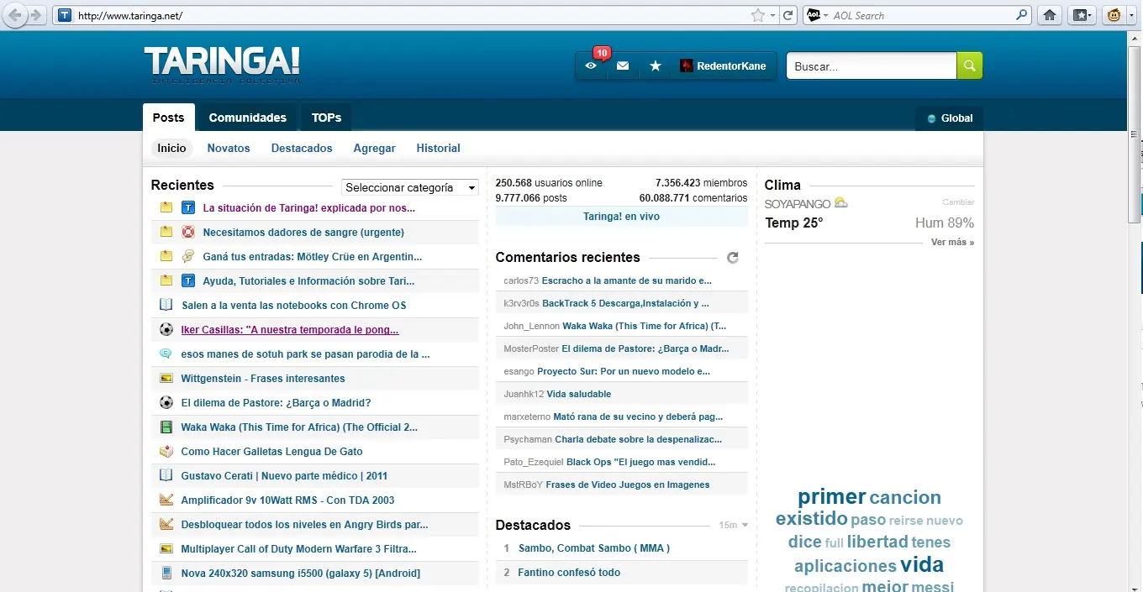Open the 15m time filter dropdown in Destacados
This screenshot has width=1143, height=592.
coord(733,525)
